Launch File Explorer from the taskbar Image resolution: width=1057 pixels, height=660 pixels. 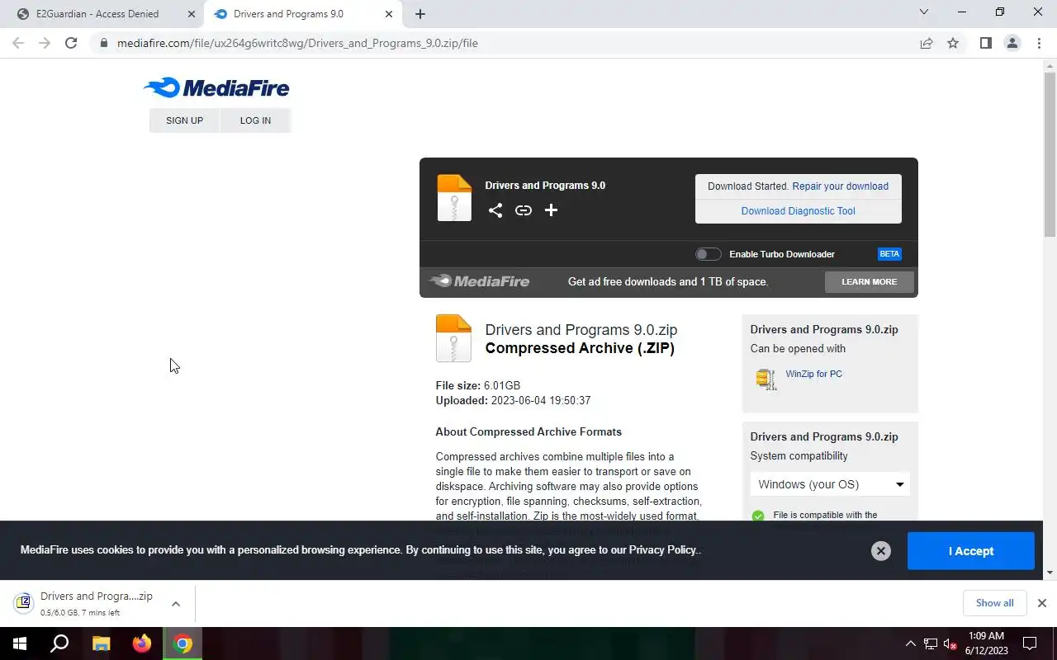[x=101, y=643]
